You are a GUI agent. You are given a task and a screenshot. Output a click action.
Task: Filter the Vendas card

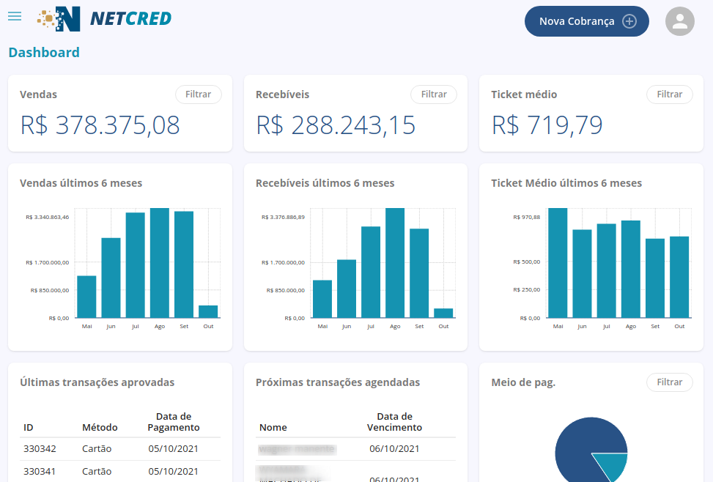click(198, 94)
